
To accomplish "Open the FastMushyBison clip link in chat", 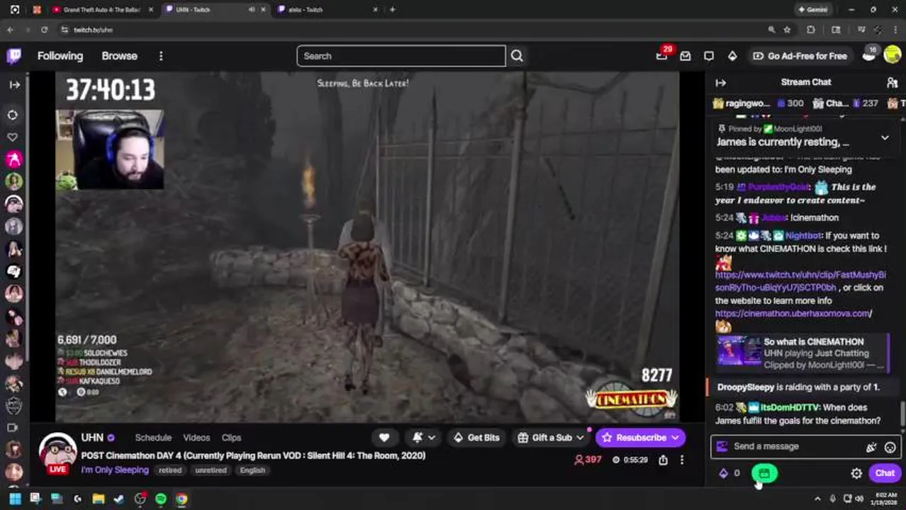I will [800, 281].
